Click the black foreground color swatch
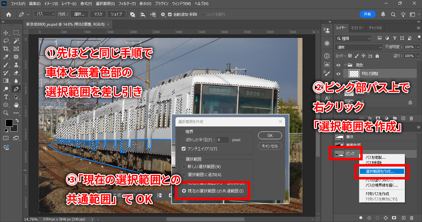The width and height of the screenshot is (422, 222). (x=9, y=123)
